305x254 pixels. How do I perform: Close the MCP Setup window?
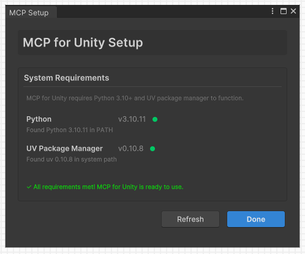click(293, 11)
